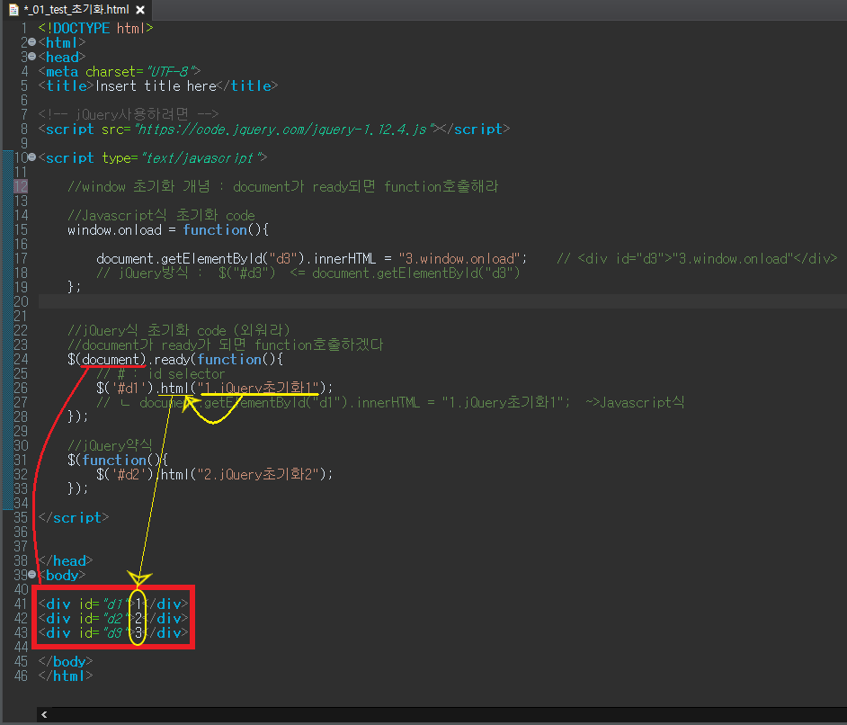Screen dimensions: 847x725
Task: Click the comment "<!-- jQuery사용하려면 -->"
Action: [129, 114]
